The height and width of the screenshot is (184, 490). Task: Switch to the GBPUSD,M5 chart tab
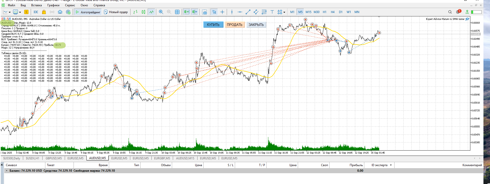pyautogui.click(x=53, y=158)
